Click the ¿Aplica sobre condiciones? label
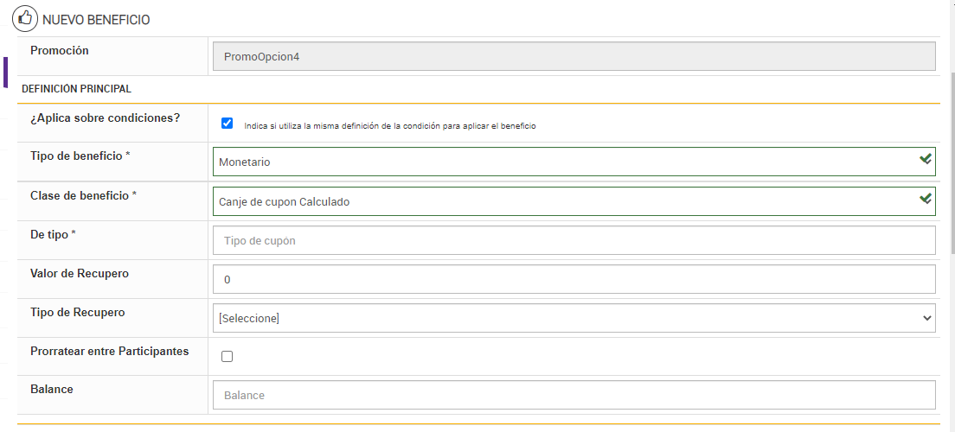The height and width of the screenshot is (432, 955). [x=105, y=118]
